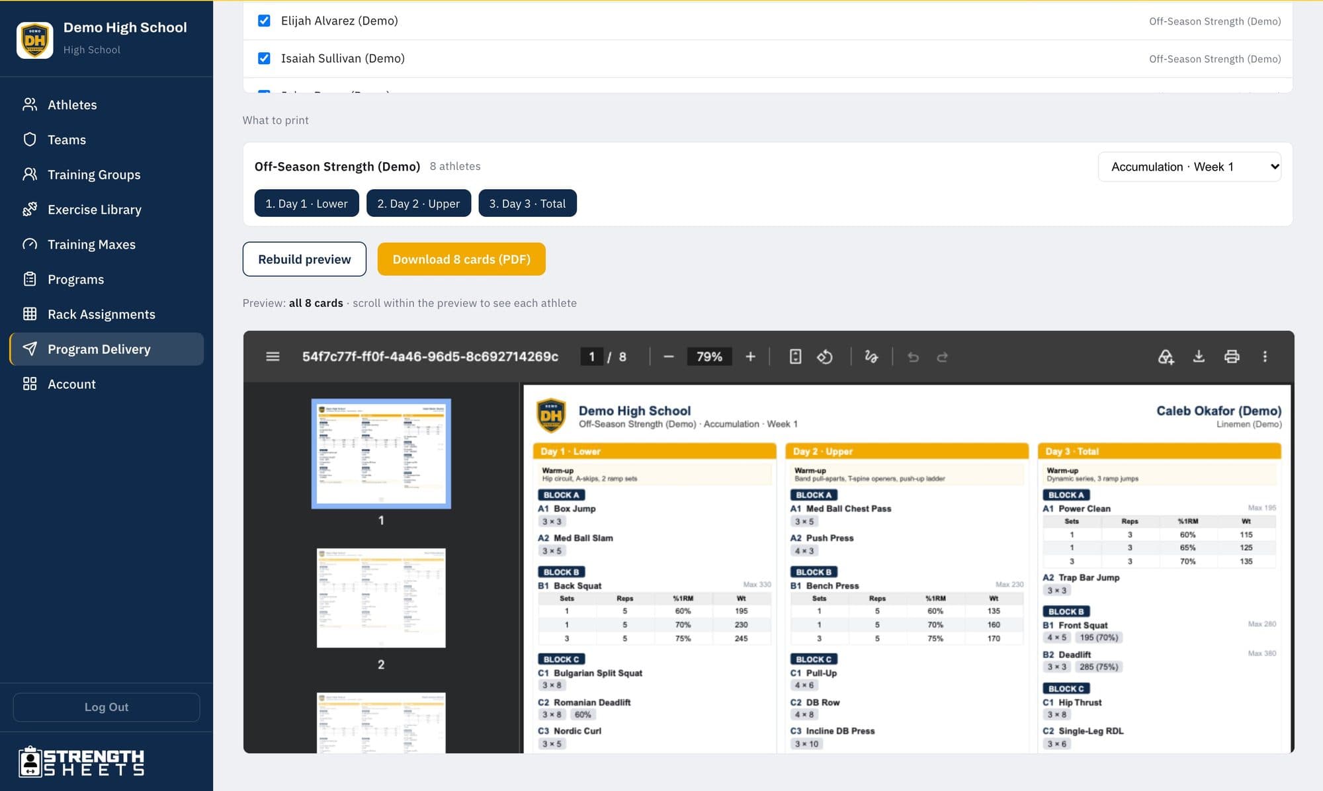Open the Athletes sidebar icon
Image resolution: width=1323 pixels, height=791 pixels.
30,104
